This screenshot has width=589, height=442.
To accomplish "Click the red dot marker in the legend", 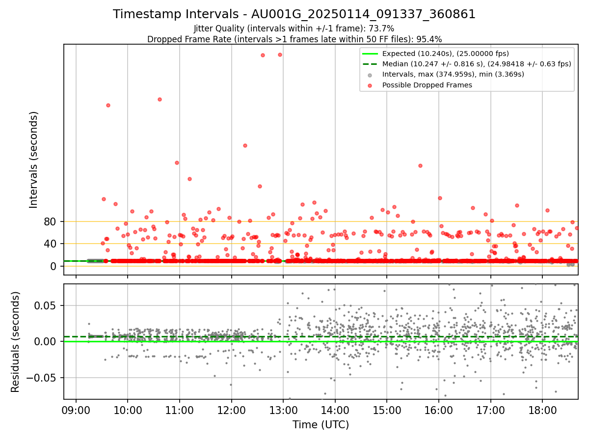I will (x=370, y=85).
